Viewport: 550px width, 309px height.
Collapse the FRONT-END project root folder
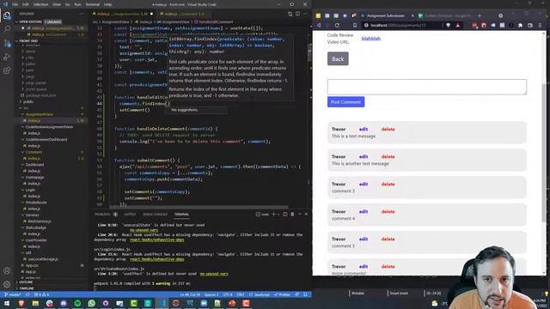click(28, 40)
